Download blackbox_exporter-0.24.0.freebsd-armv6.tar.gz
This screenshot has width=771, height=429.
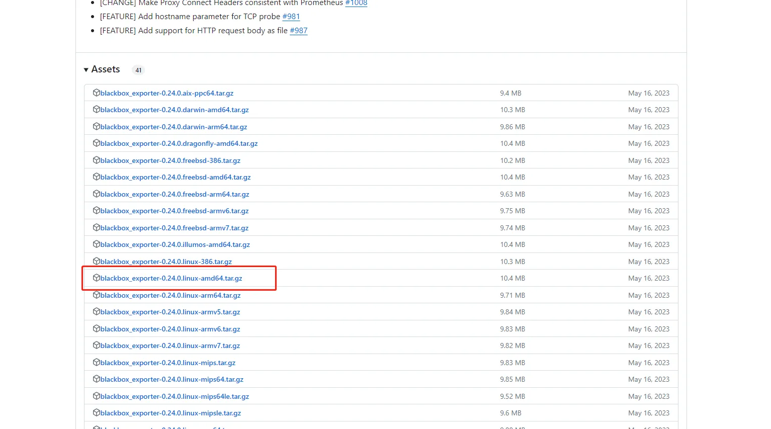click(x=175, y=211)
